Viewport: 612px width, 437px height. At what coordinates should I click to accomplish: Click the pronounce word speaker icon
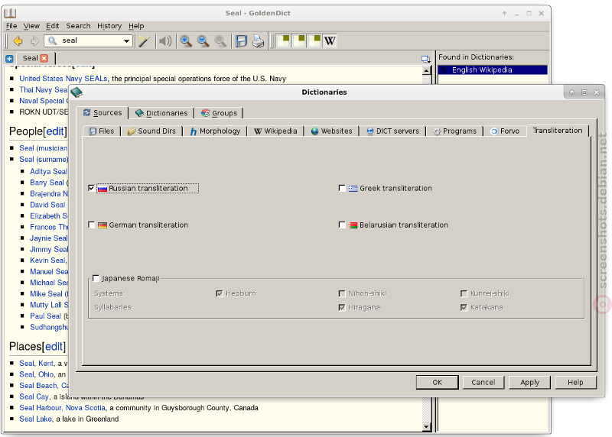tap(165, 41)
